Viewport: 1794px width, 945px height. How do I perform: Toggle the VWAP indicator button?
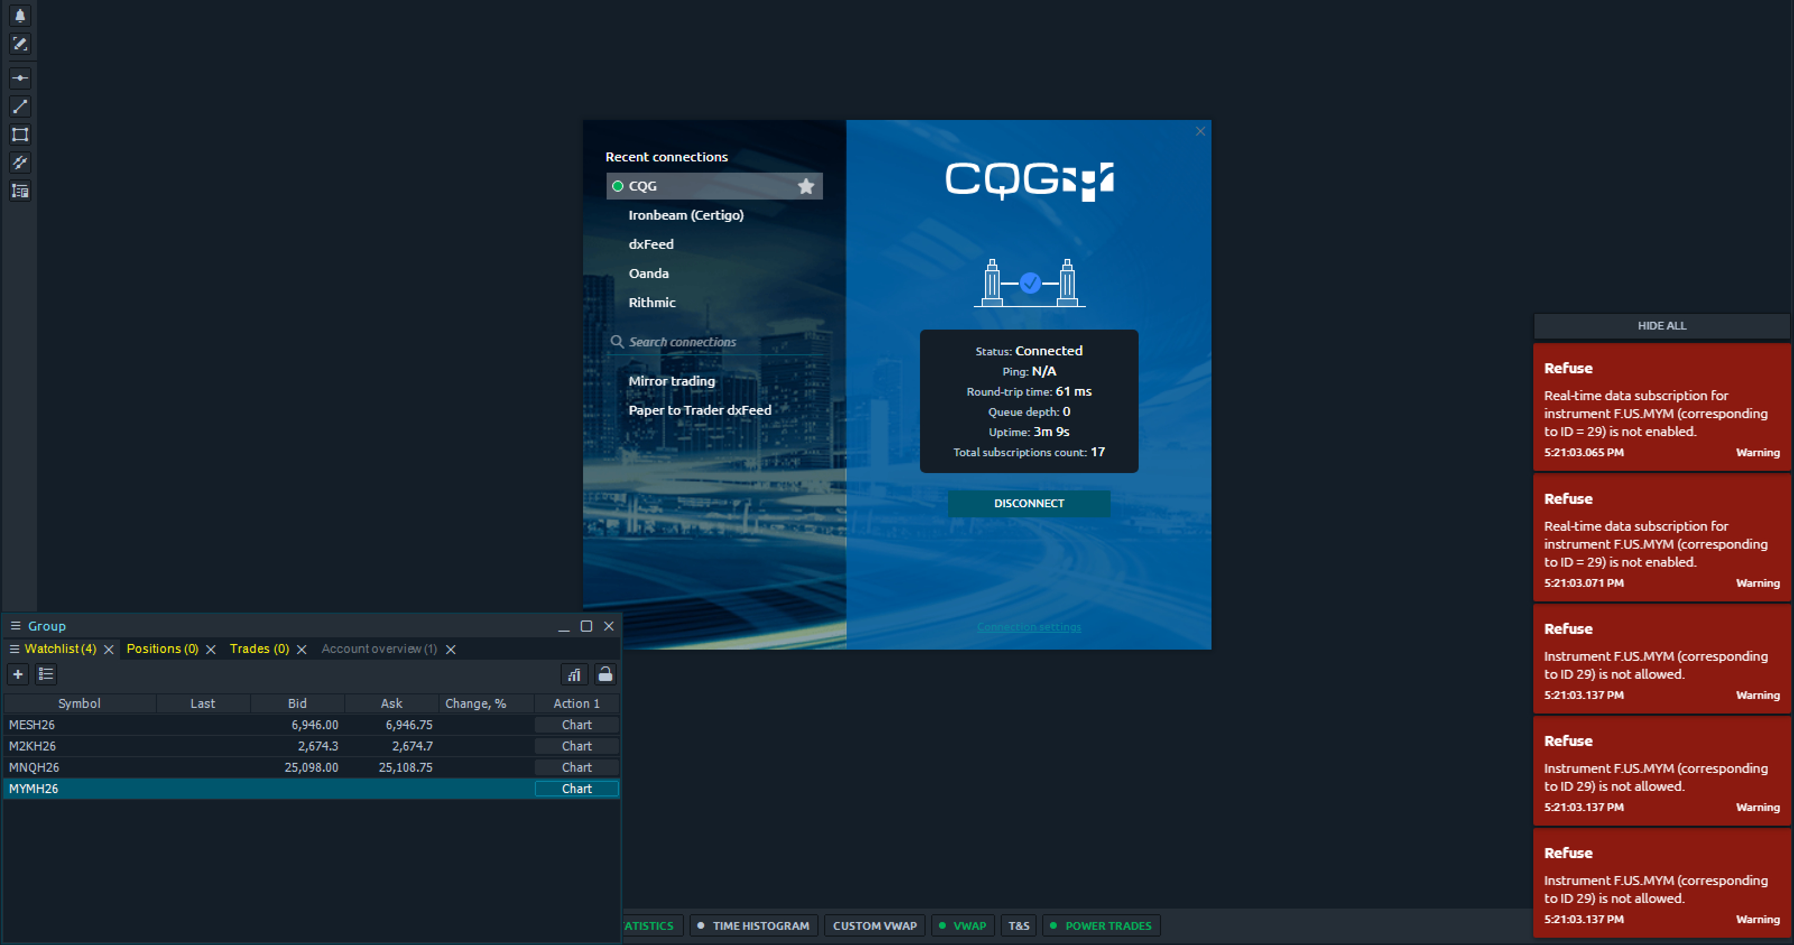963,925
